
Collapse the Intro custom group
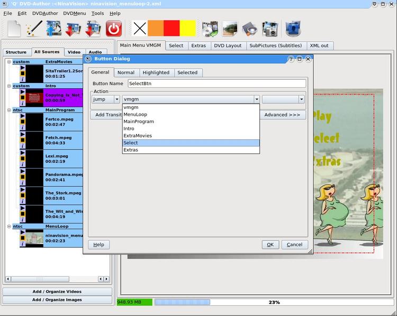coord(9,86)
